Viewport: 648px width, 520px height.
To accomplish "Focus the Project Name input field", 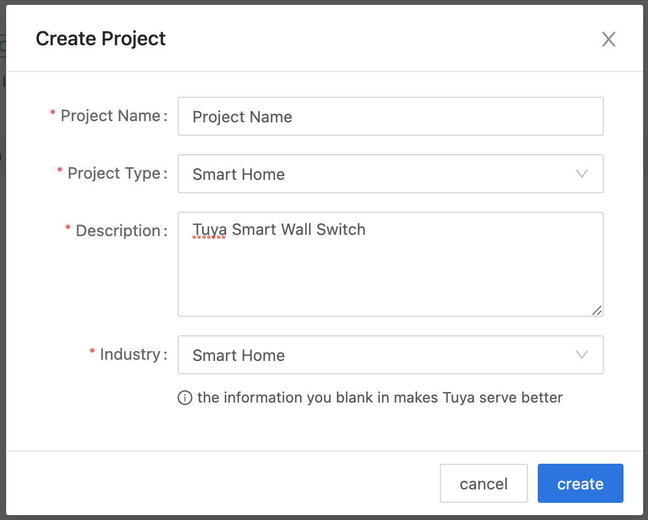I will pyautogui.click(x=390, y=116).
